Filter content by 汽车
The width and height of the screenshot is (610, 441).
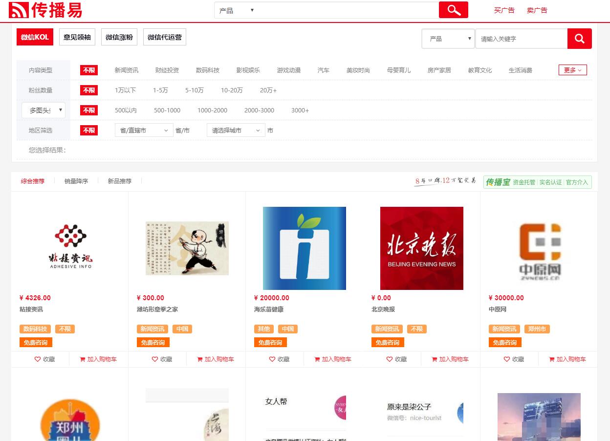pyautogui.click(x=324, y=70)
